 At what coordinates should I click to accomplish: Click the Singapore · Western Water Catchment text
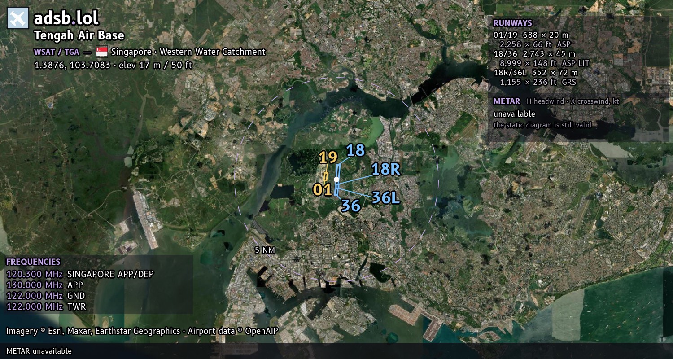coord(188,52)
